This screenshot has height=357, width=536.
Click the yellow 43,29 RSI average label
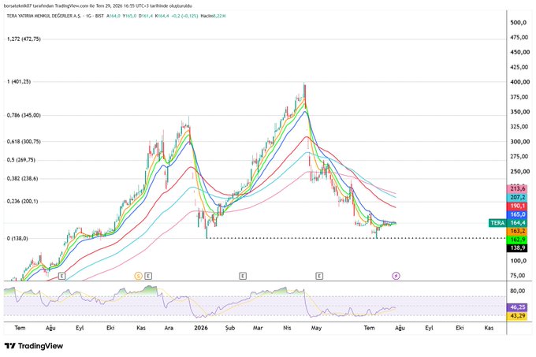pyautogui.click(x=518, y=316)
